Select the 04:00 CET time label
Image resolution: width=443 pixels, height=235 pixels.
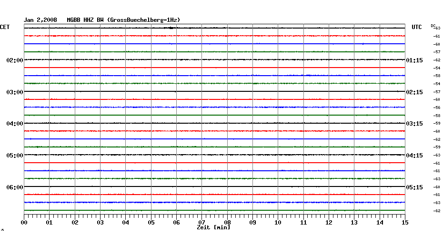point(15,124)
